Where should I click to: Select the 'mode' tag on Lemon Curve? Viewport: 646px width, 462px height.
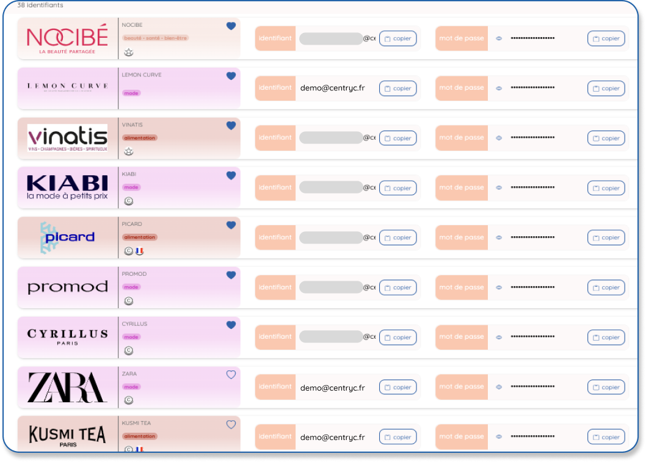point(131,93)
